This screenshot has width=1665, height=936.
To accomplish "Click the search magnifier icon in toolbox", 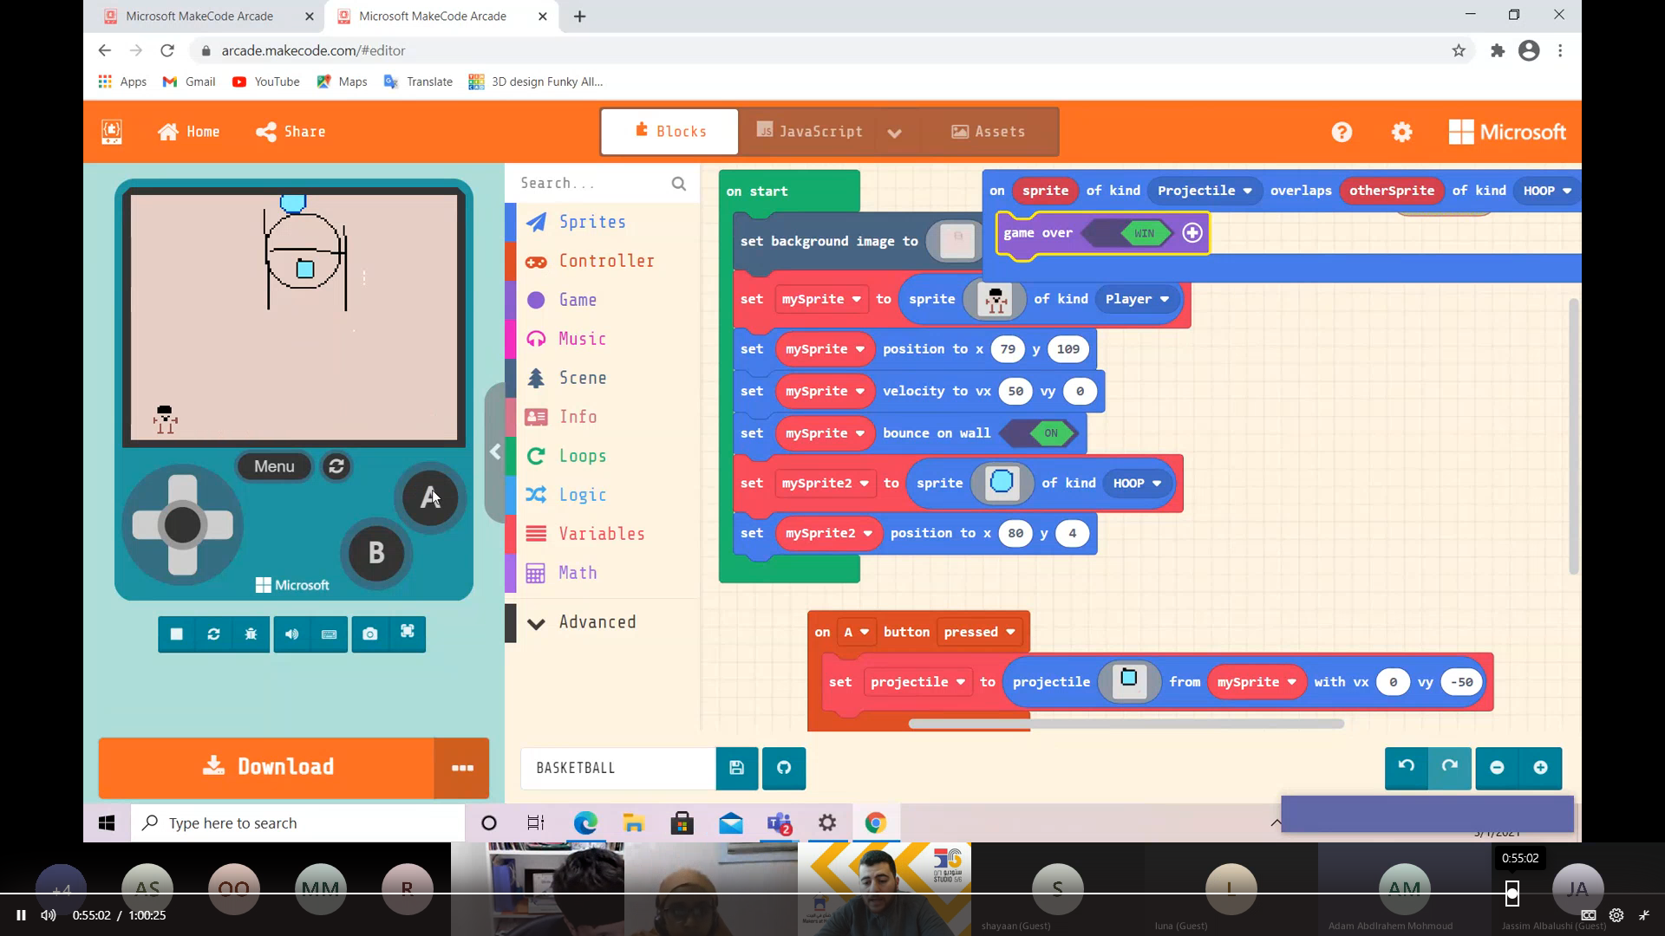I will coord(679,184).
